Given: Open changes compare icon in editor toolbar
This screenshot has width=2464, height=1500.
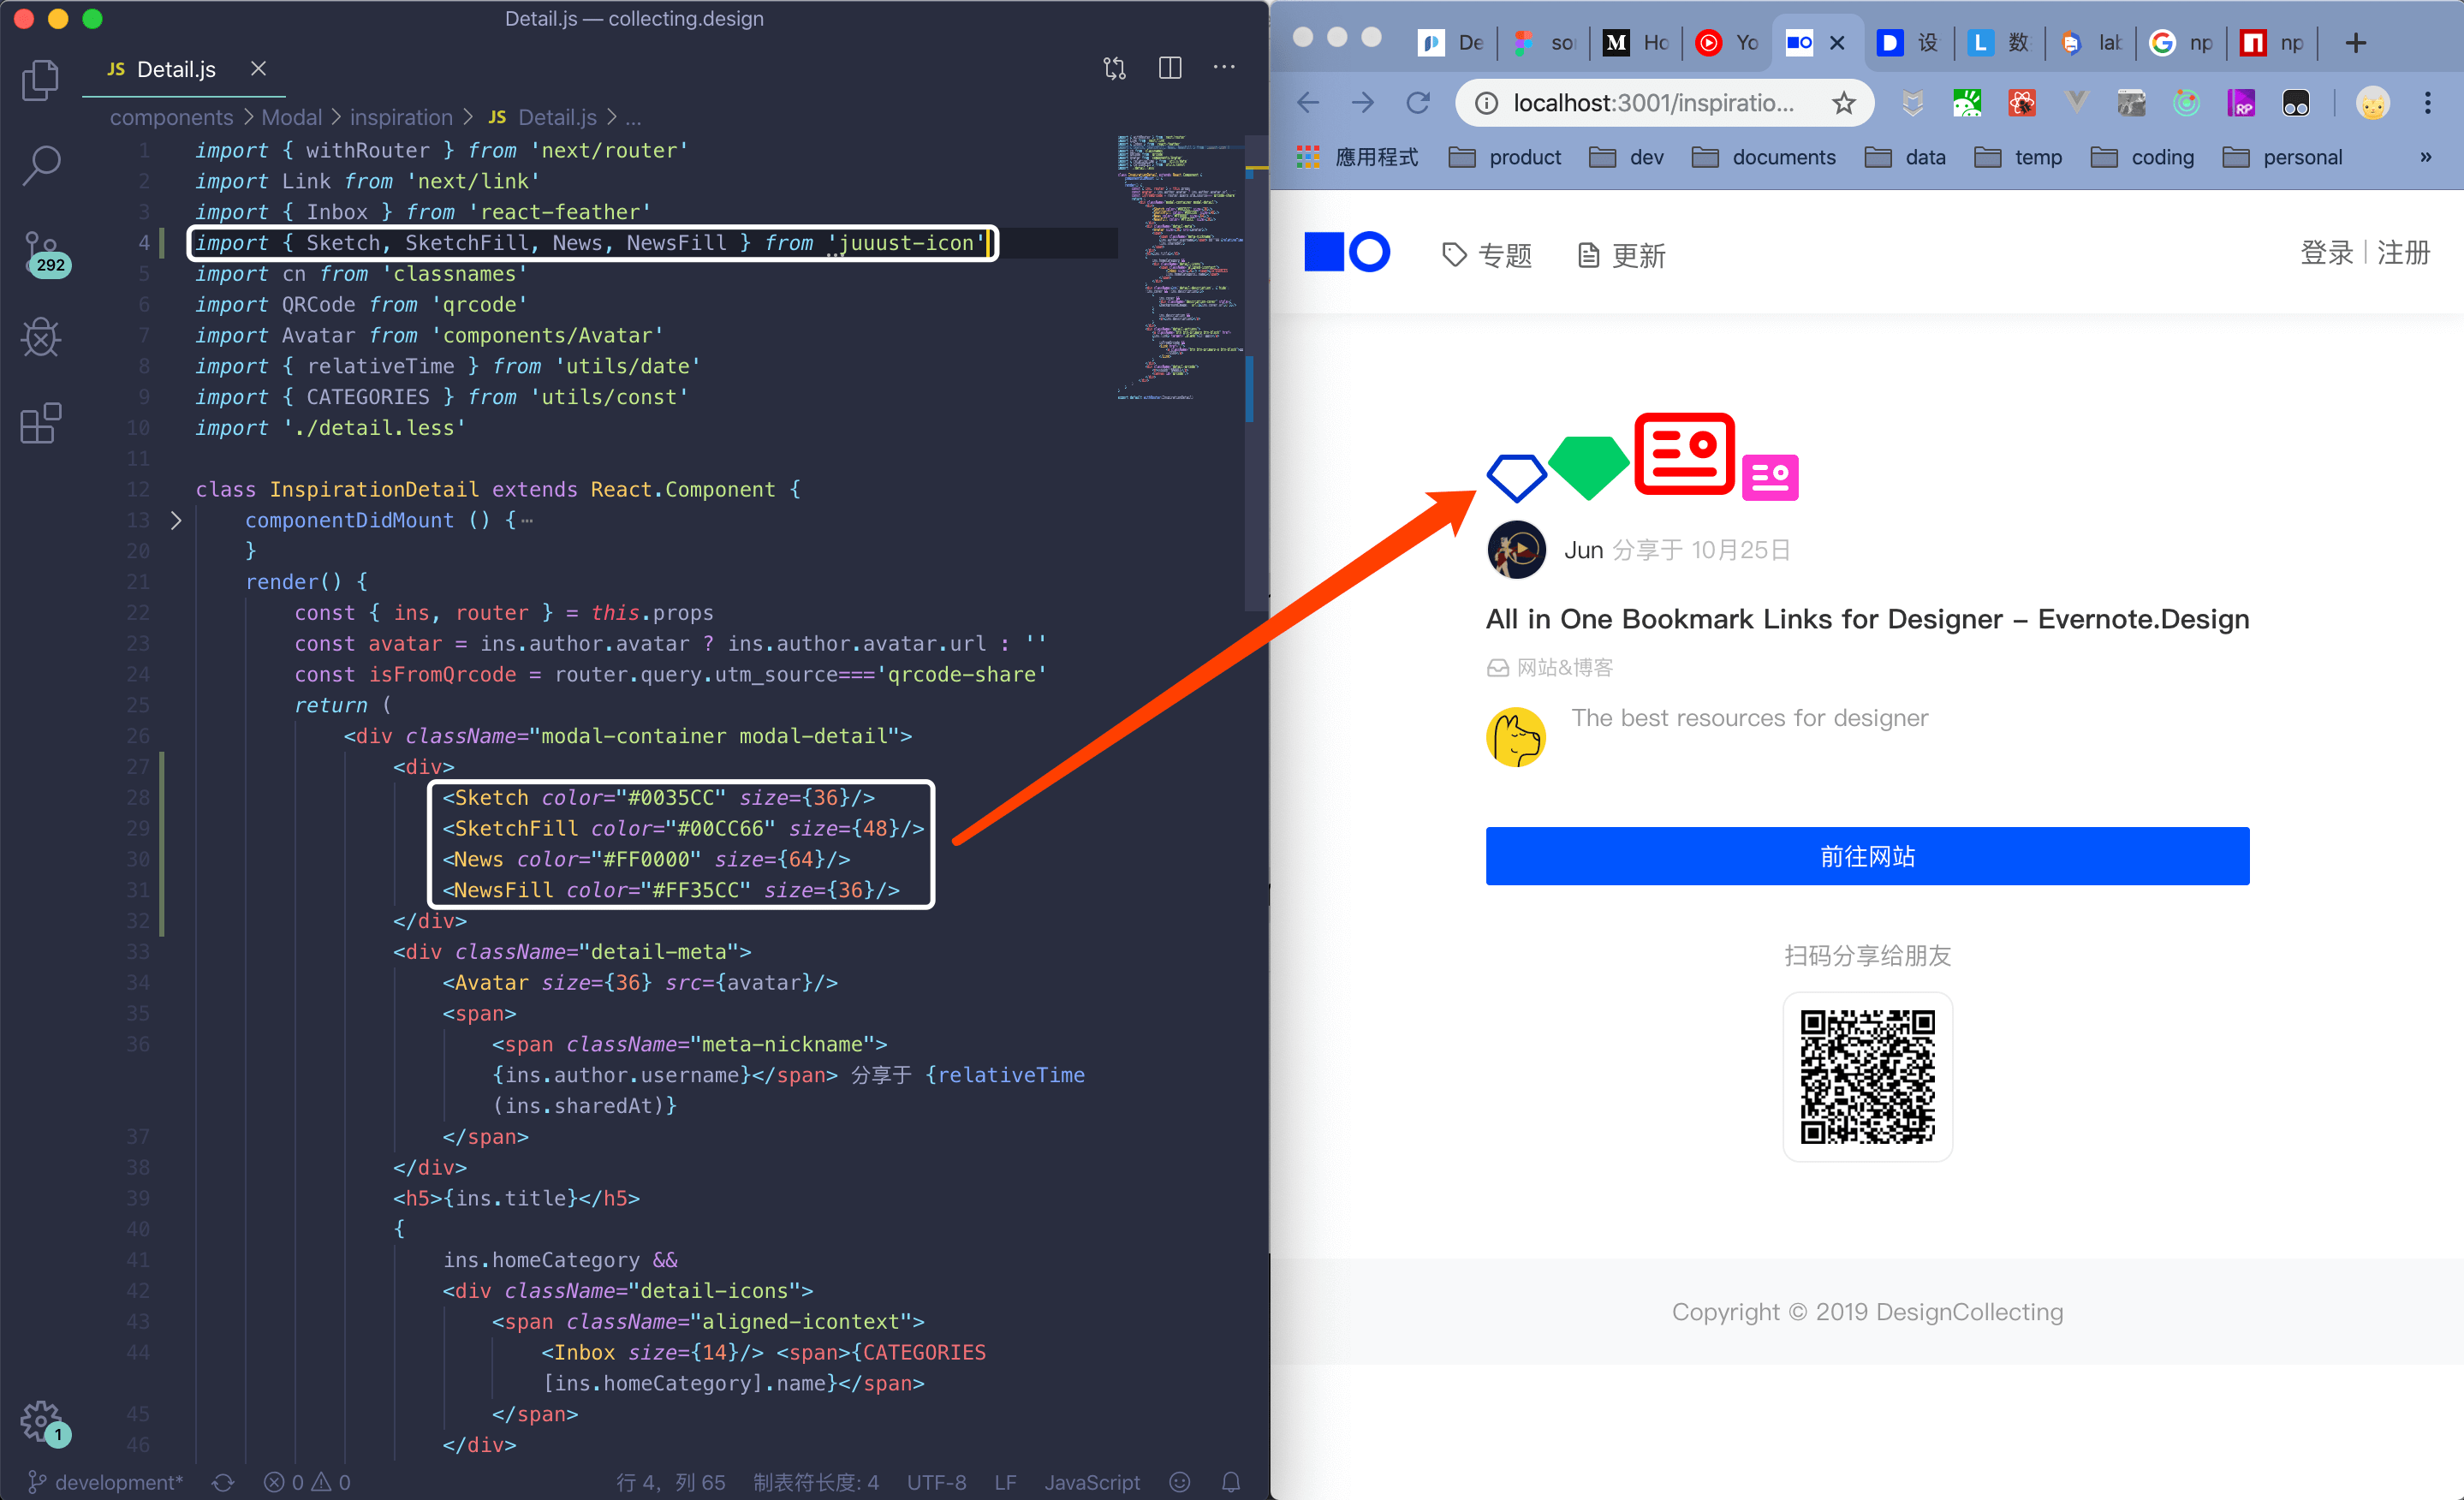Looking at the screenshot, I should [1114, 68].
